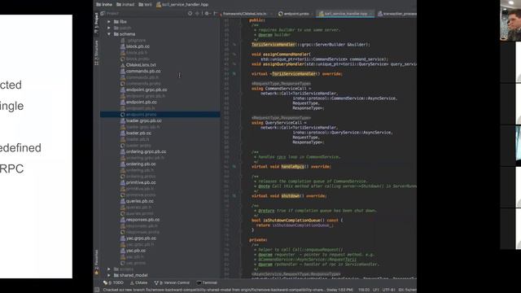Click the torii breadcrumb
521x293 pixels.
[x=145, y=5]
